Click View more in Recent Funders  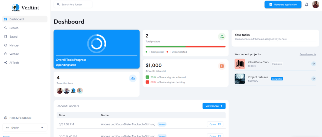click(x=214, y=106)
